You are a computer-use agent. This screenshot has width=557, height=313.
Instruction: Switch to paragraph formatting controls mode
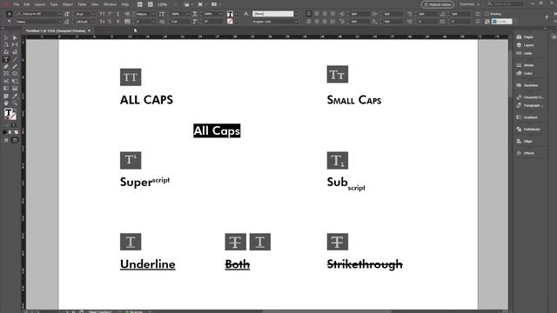click(10, 22)
